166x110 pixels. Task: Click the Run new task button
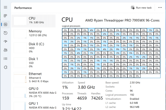click(x=141, y=8)
